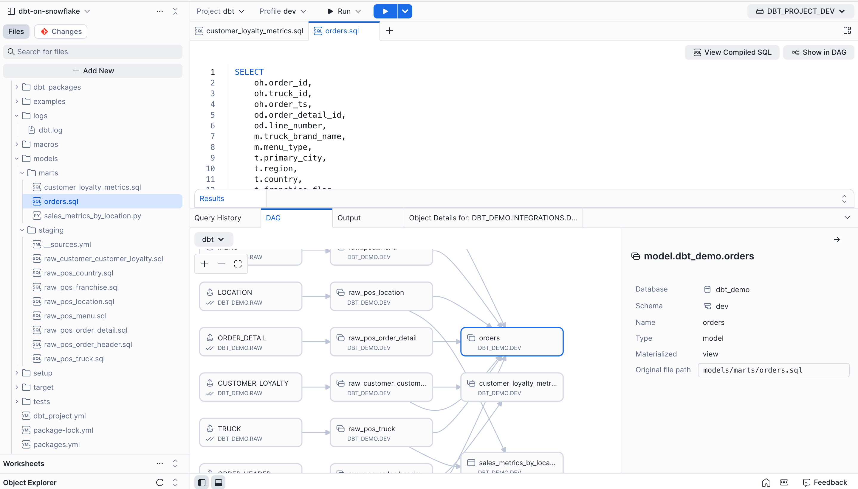This screenshot has width=858, height=489.
Task: Fit the DAG to view
Action: pyautogui.click(x=238, y=264)
